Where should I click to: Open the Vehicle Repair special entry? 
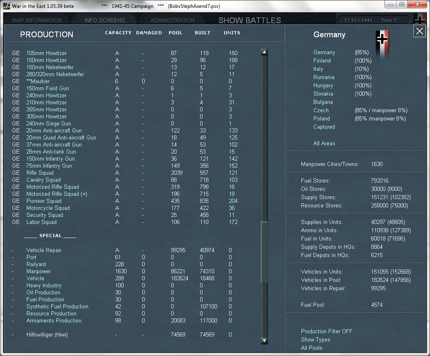point(43,250)
